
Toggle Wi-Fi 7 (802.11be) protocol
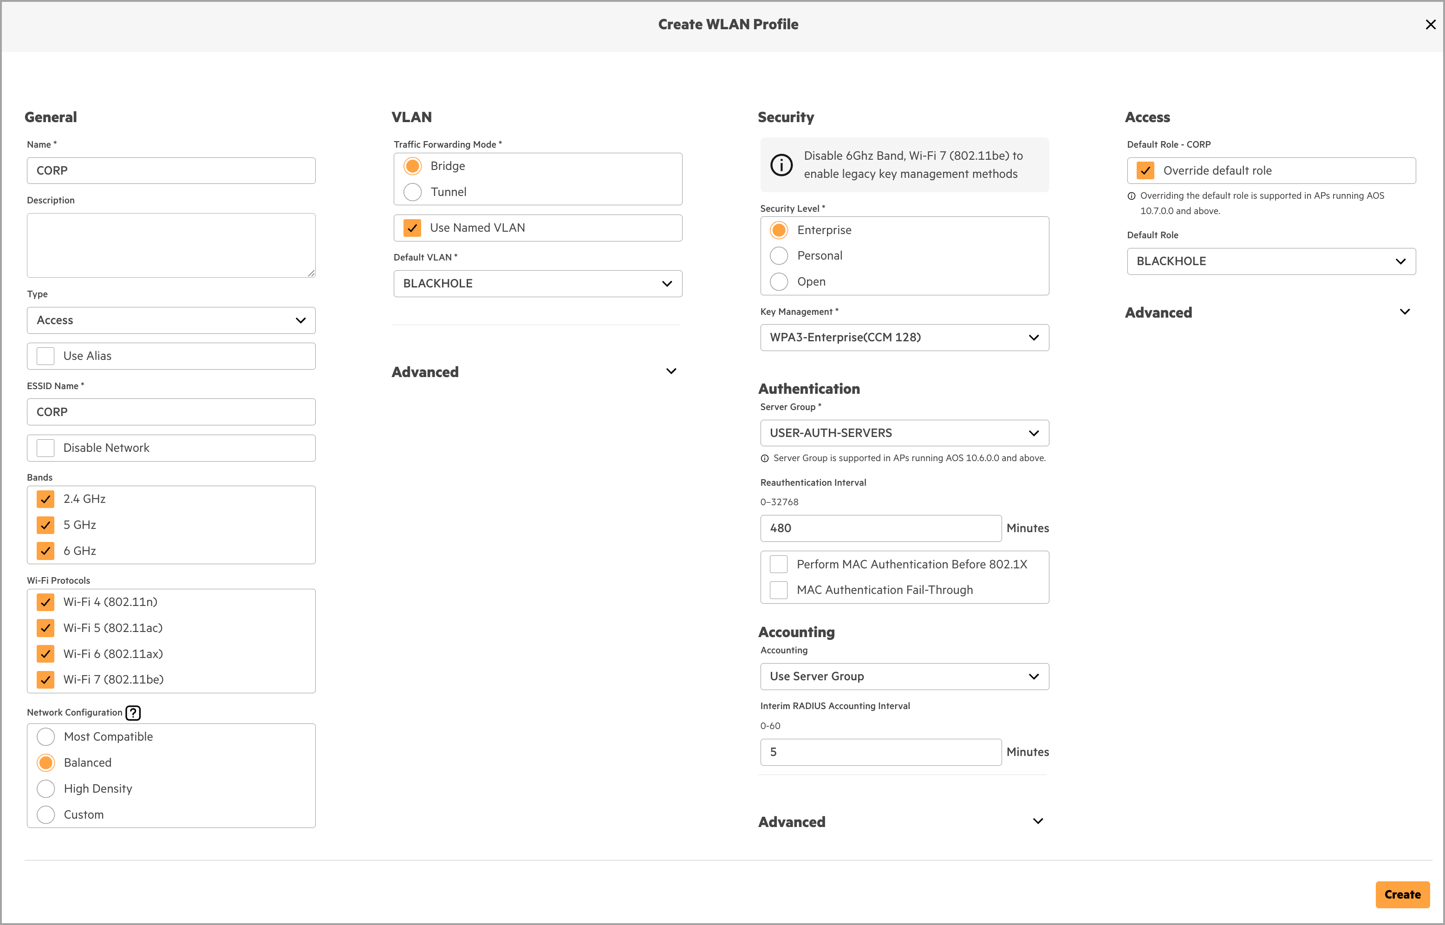click(46, 679)
